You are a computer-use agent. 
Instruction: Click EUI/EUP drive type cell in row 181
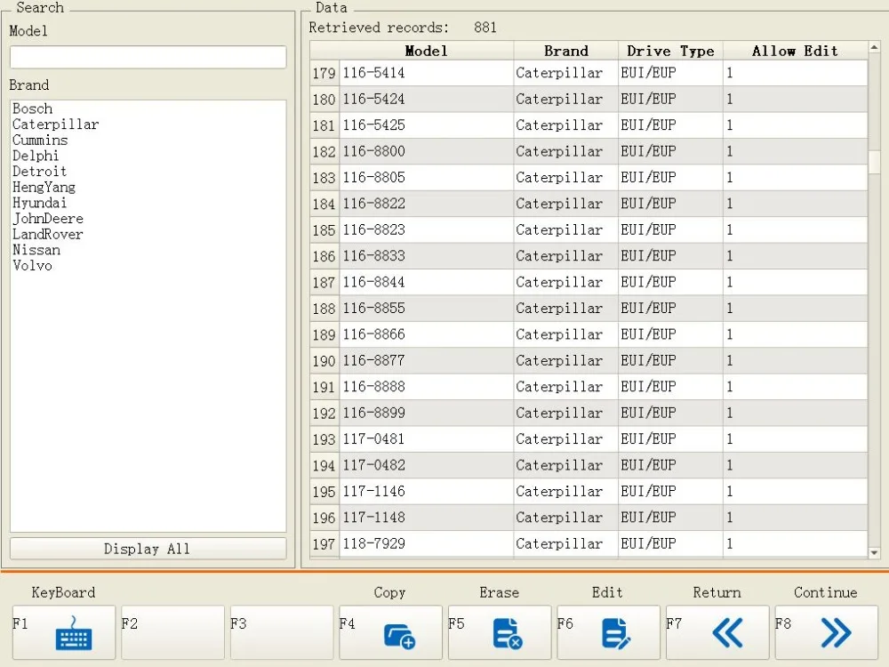[670, 125]
